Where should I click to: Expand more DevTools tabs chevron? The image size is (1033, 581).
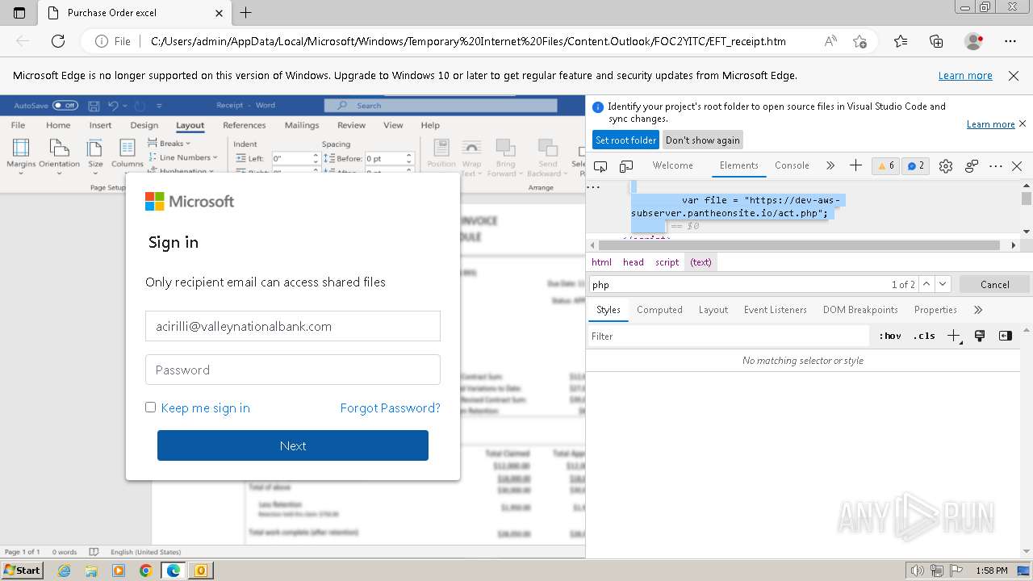click(830, 165)
